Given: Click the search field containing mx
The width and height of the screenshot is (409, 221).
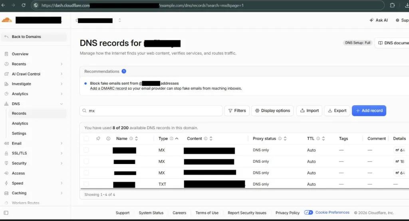Looking at the screenshot, I should point(151,111).
